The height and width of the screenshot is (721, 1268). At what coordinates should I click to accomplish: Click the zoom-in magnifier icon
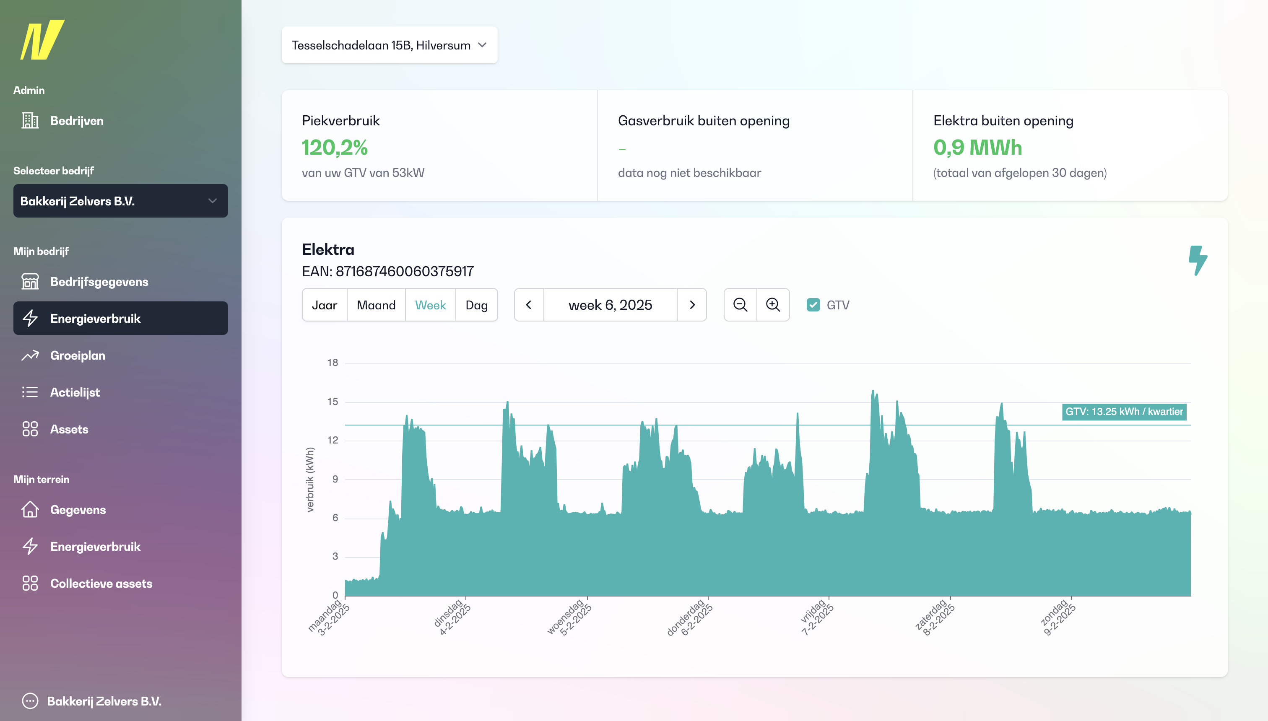(x=773, y=305)
